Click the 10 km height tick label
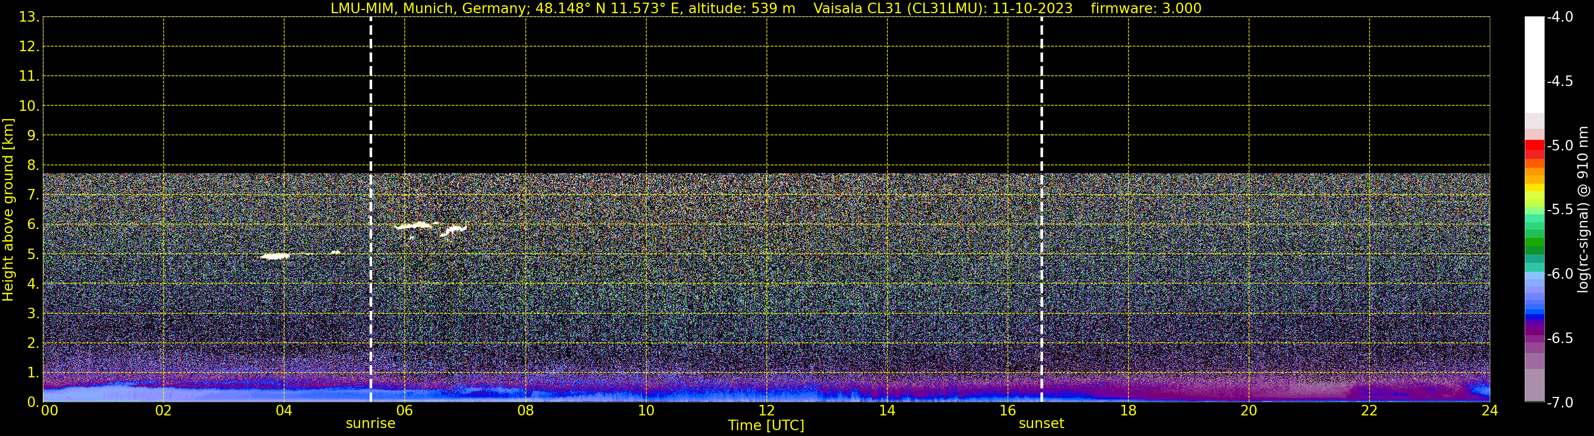The image size is (1594, 436). click(x=29, y=106)
